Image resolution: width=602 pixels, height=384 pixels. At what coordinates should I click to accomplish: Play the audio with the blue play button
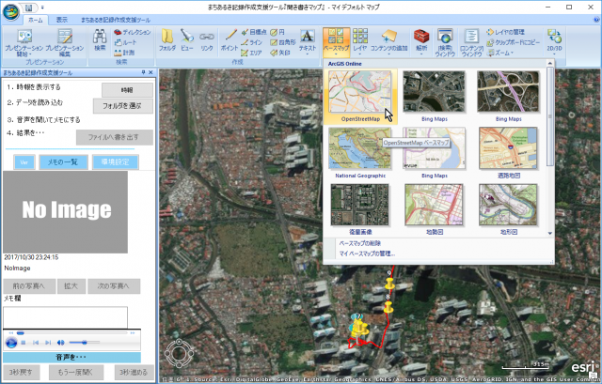pyautogui.click(x=11, y=343)
